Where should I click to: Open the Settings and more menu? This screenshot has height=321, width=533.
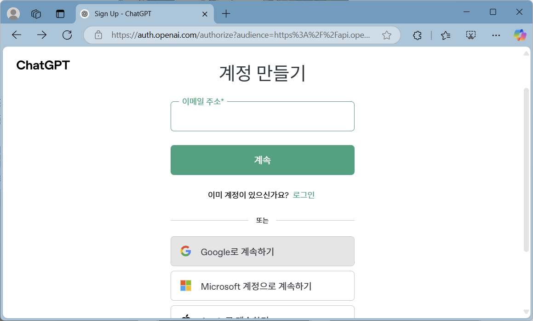(x=496, y=35)
